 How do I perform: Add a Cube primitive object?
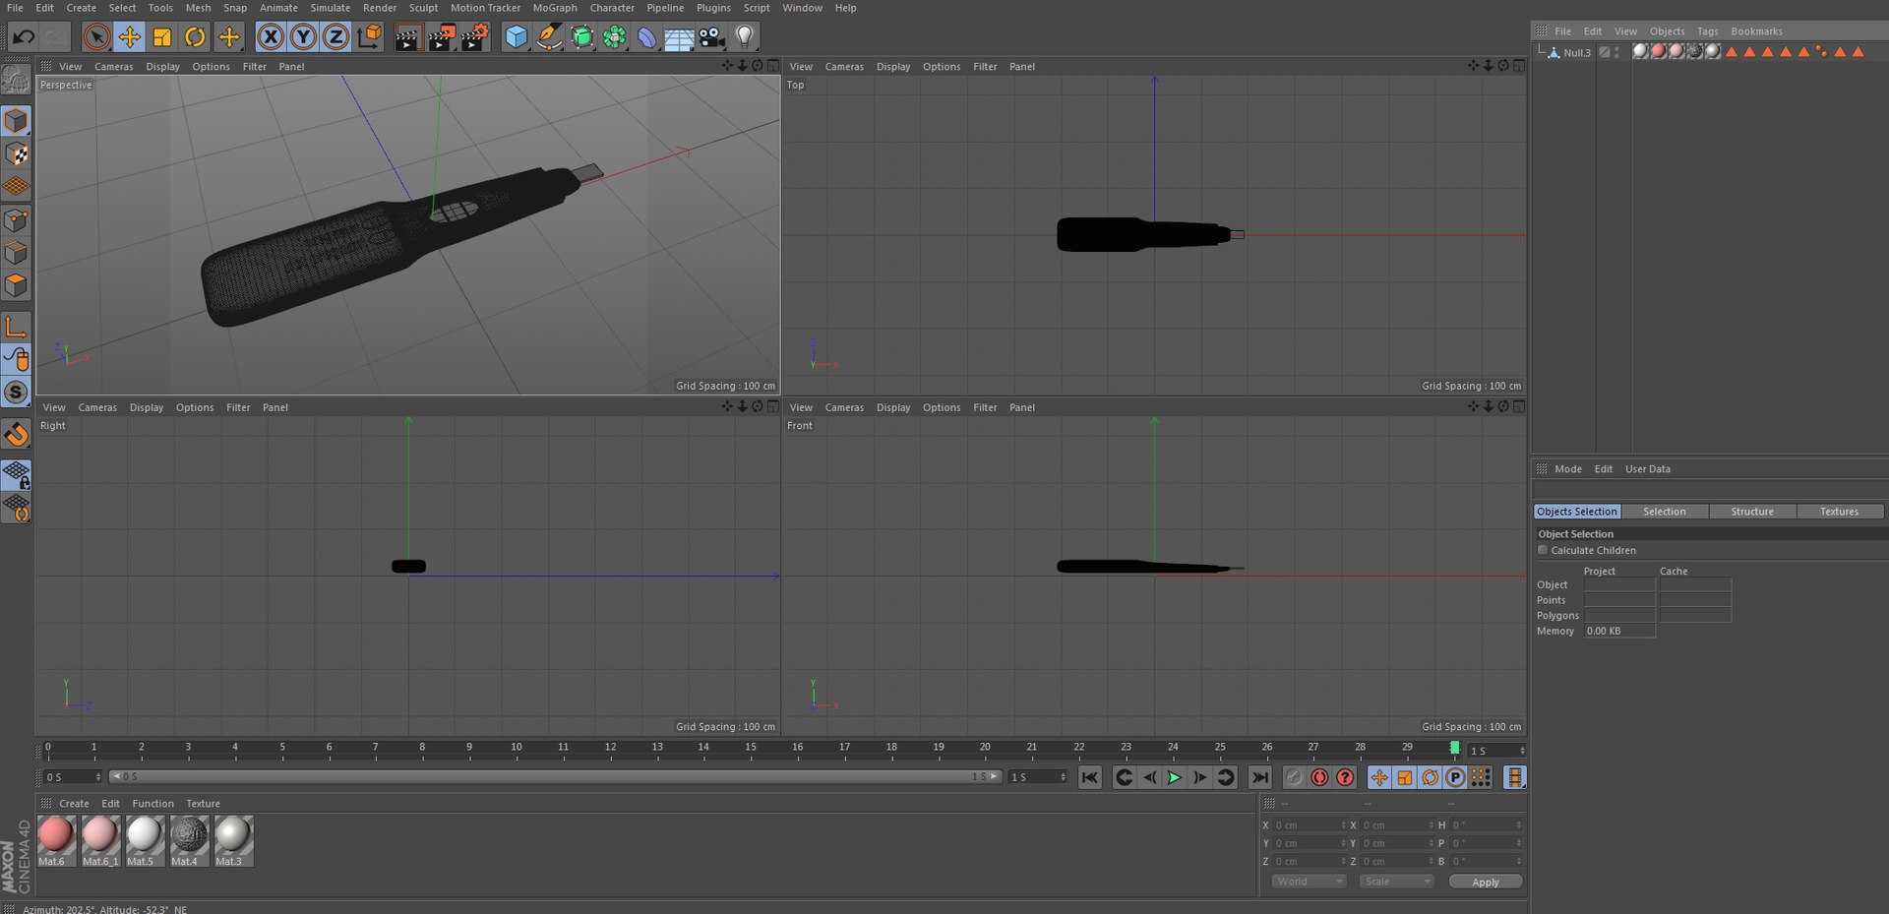[517, 37]
